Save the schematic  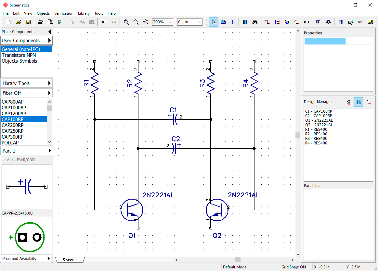pyautogui.click(x=28, y=22)
